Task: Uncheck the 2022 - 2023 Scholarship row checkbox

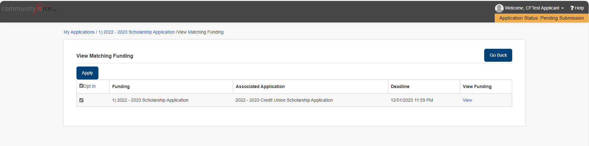Action: coord(81,100)
